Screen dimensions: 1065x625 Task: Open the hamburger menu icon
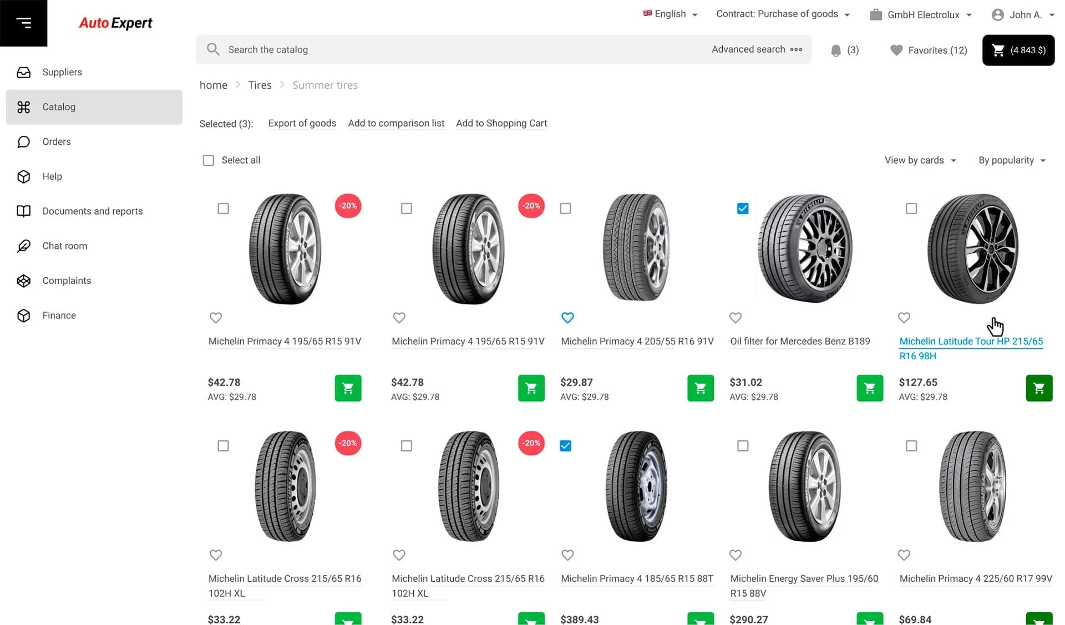[x=23, y=23]
